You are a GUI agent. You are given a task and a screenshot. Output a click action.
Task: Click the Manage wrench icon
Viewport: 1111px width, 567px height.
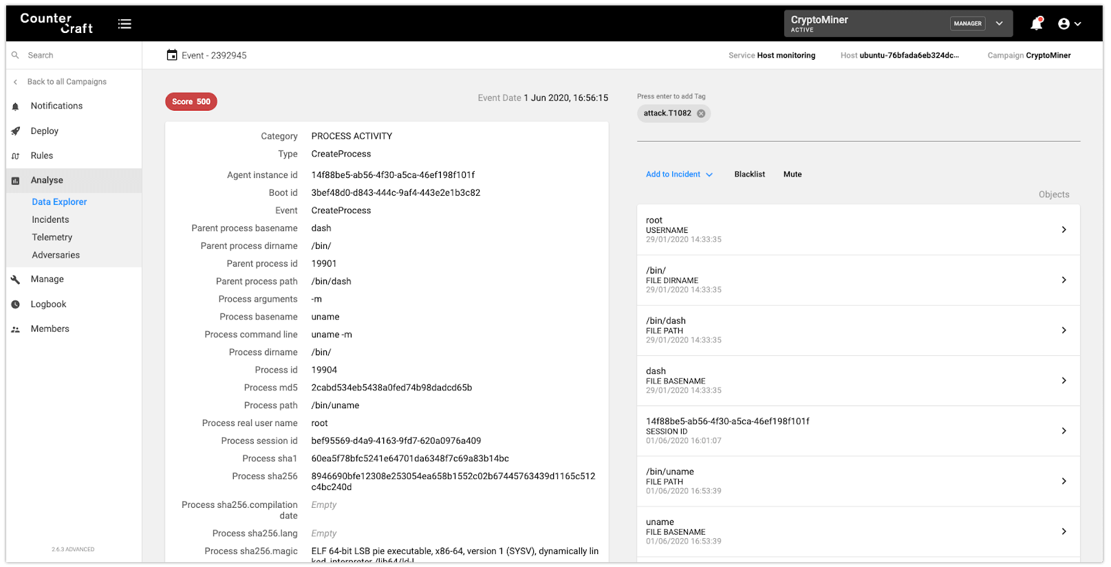[x=15, y=280]
